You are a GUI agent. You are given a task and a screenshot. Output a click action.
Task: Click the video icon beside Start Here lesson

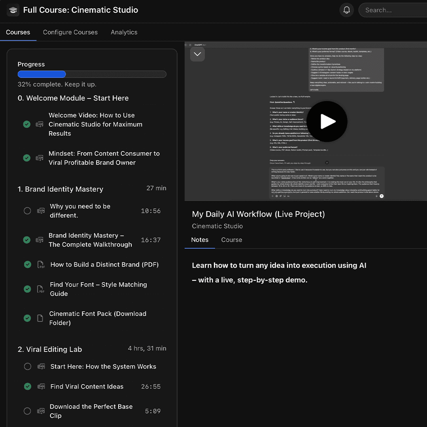(x=41, y=367)
